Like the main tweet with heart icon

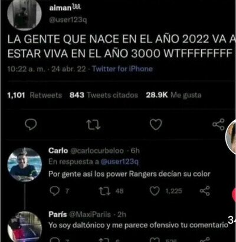(x=156, y=124)
